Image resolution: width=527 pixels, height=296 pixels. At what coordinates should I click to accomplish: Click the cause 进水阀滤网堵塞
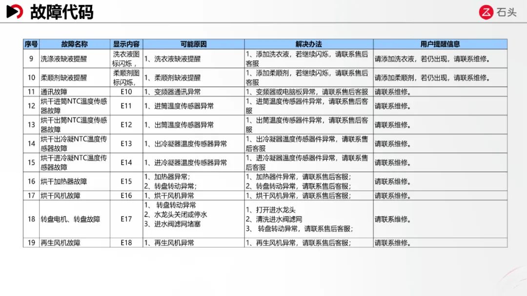click(x=178, y=224)
